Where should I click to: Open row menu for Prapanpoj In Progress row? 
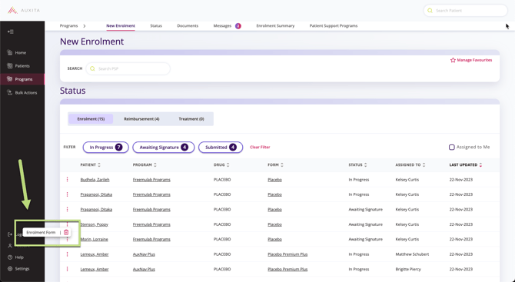pos(68,194)
